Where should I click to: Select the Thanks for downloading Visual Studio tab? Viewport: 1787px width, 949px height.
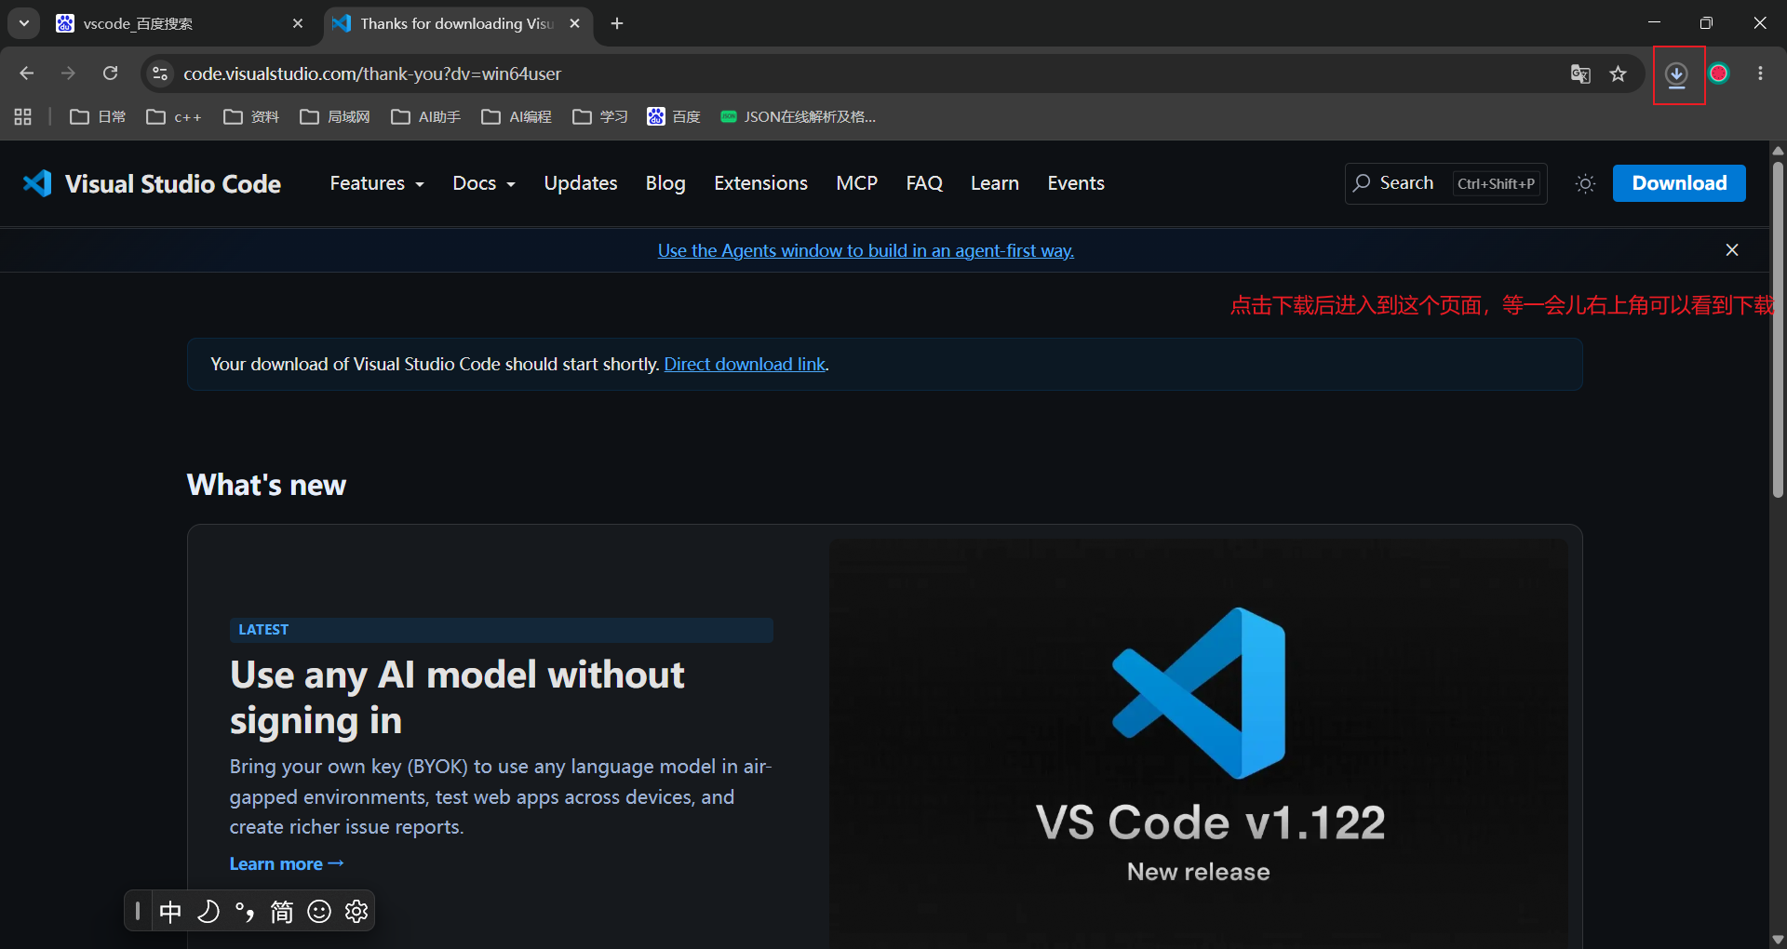click(456, 23)
